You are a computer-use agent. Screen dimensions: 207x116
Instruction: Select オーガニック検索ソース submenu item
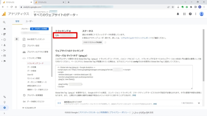pos(37,82)
